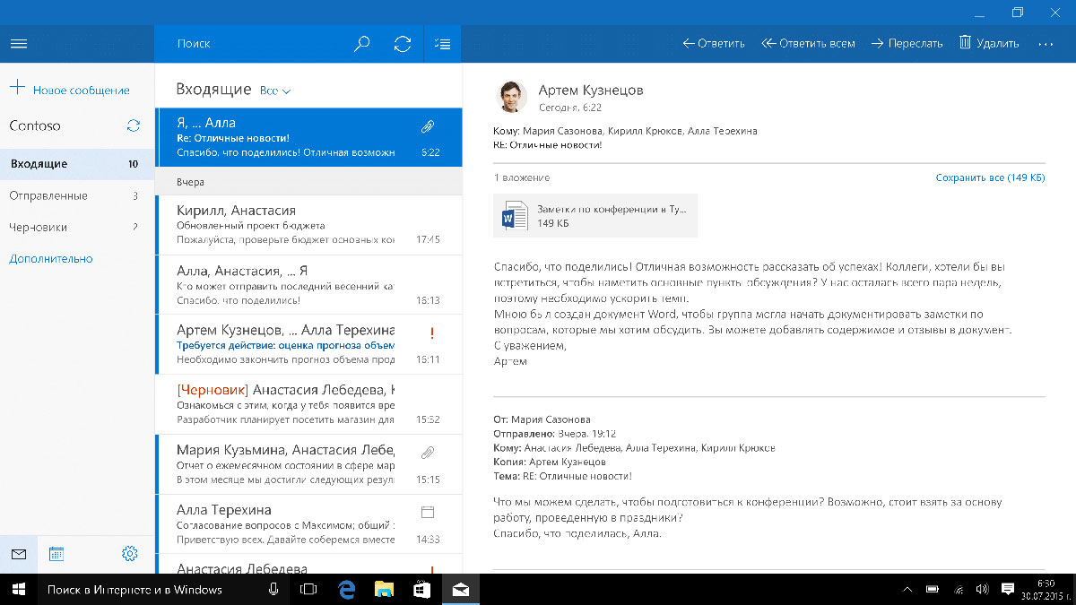Open the Windows Start menu

(18, 589)
